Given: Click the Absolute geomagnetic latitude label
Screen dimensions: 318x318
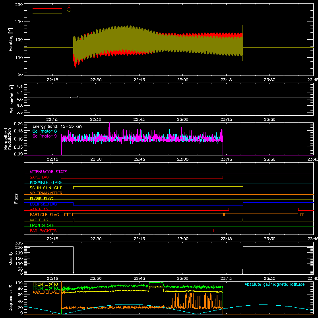Looking at the screenshot, I should point(275,284).
